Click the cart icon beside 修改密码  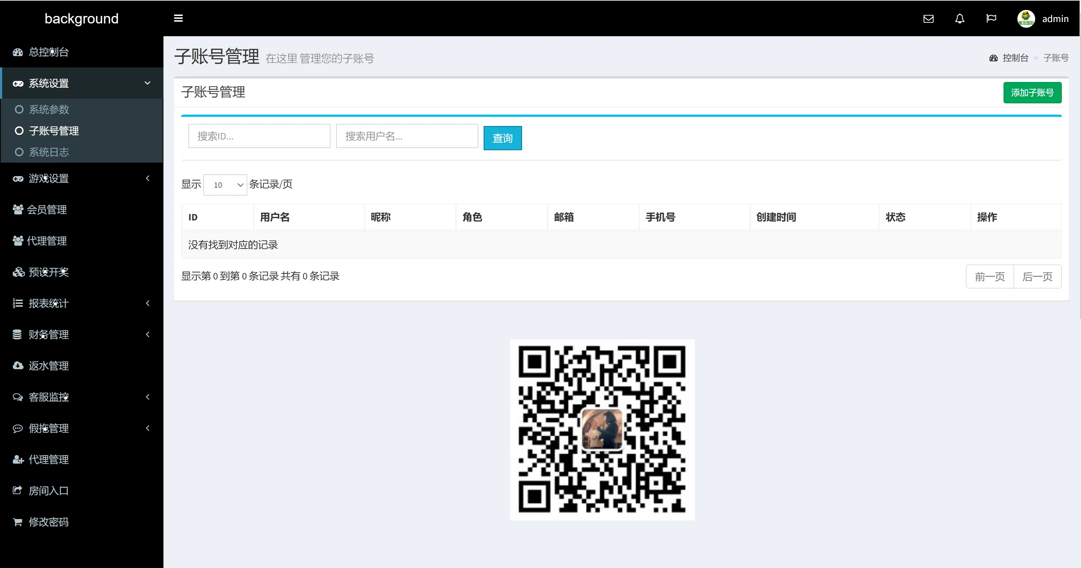(18, 522)
